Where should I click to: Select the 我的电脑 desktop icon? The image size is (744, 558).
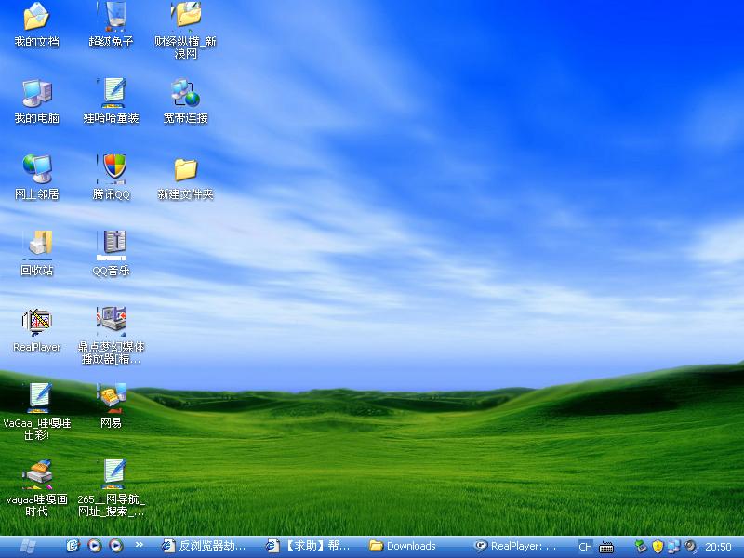tap(36, 93)
